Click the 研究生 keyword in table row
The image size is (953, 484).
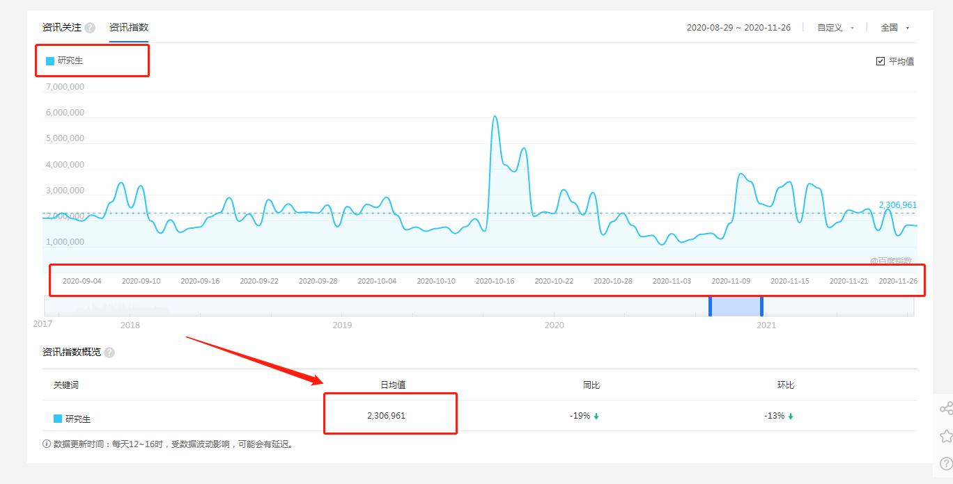point(78,419)
